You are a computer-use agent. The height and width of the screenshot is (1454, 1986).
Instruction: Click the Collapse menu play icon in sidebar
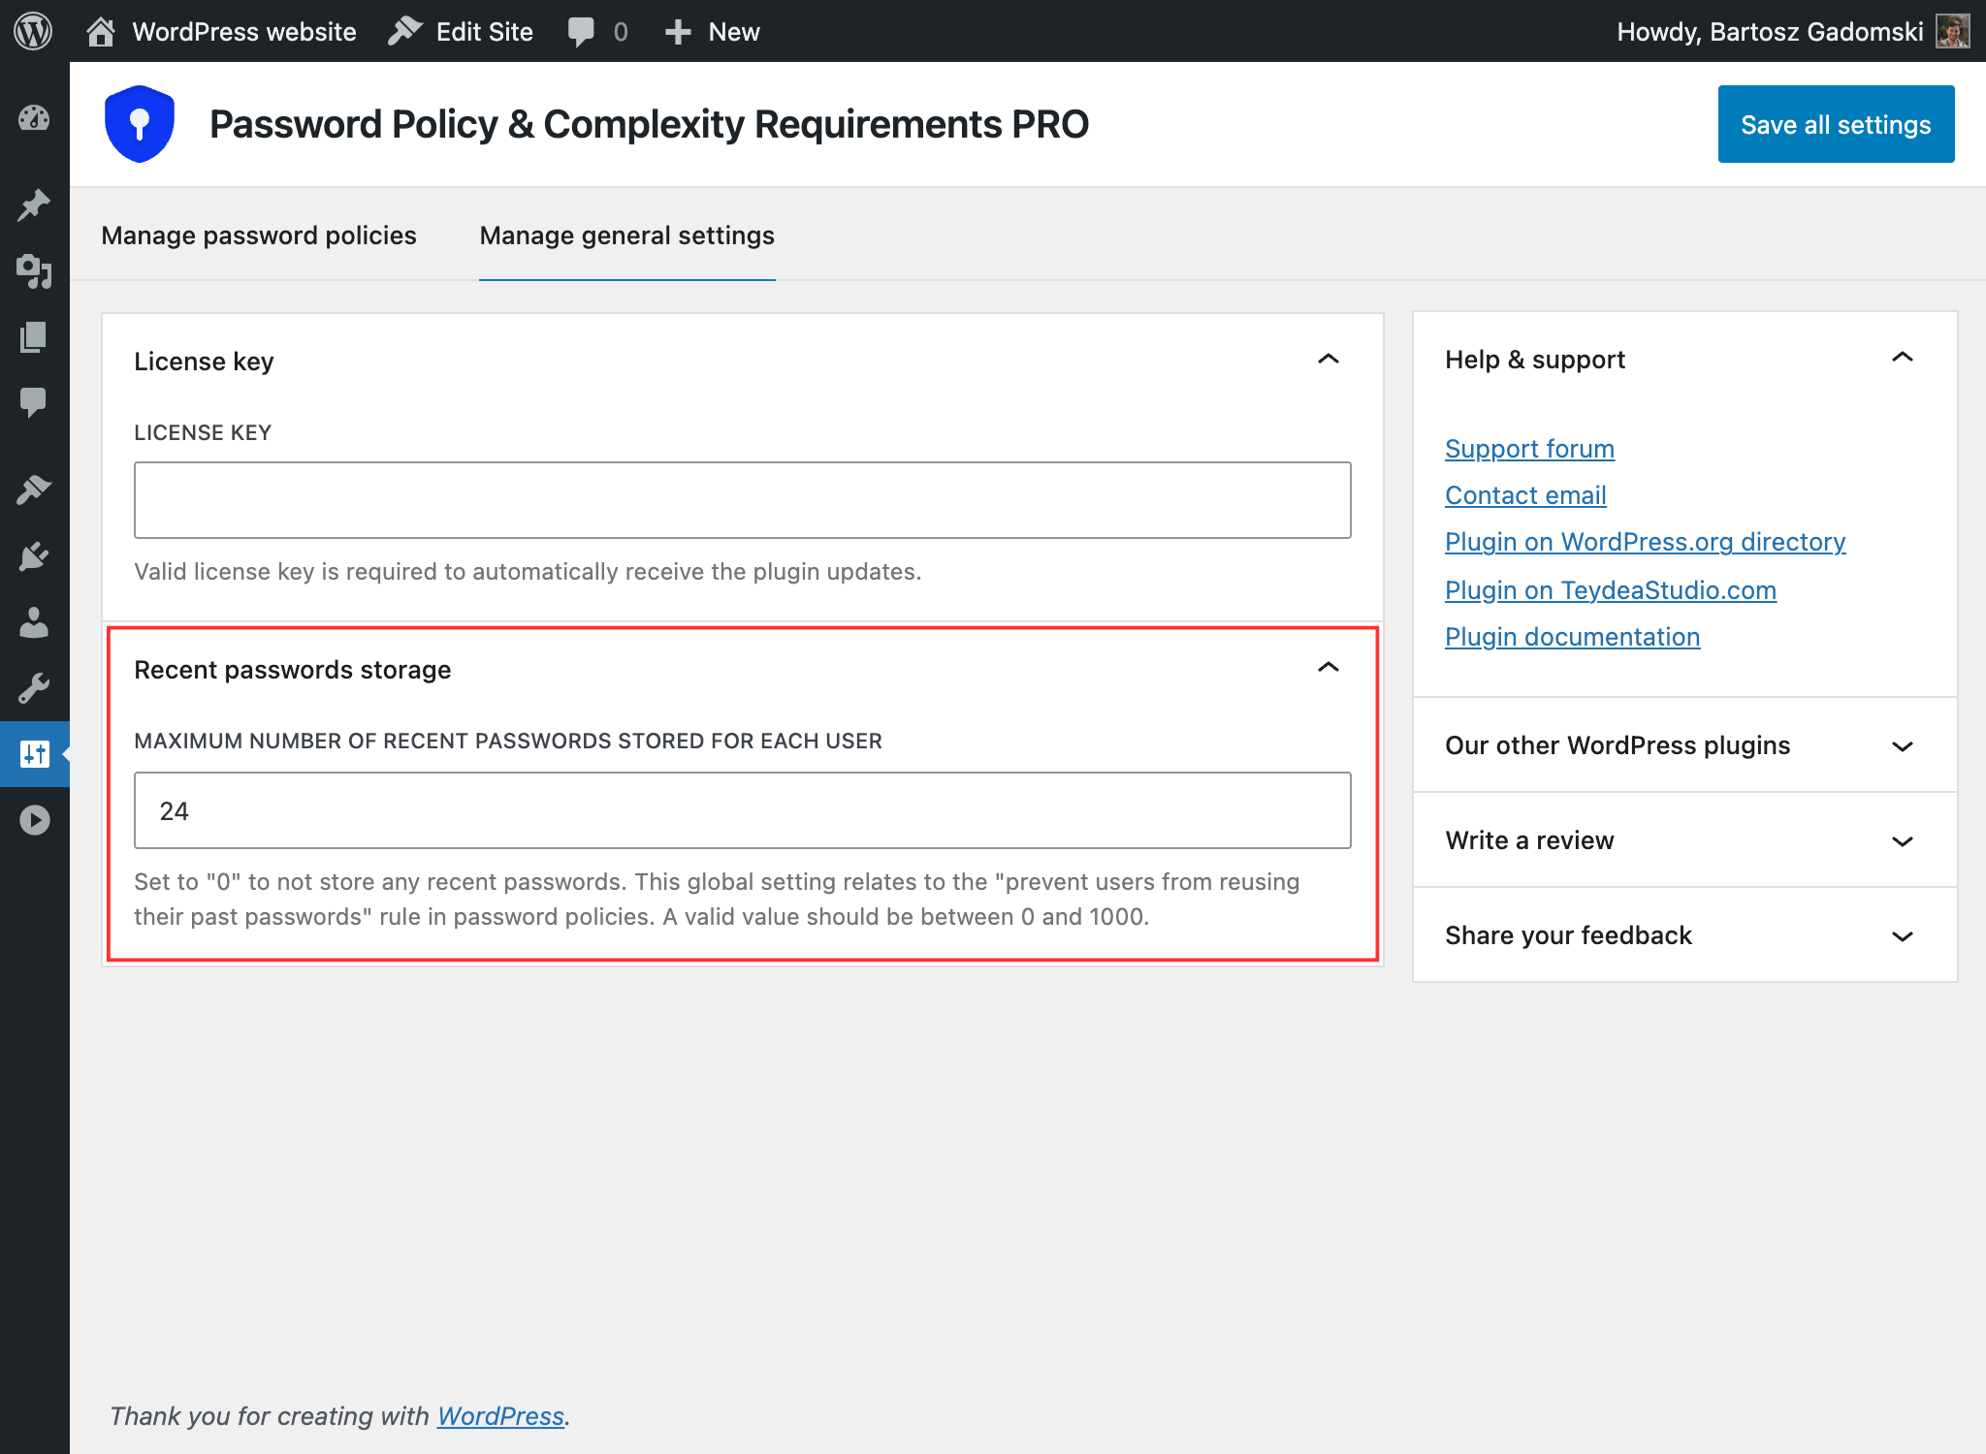point(34,820)
